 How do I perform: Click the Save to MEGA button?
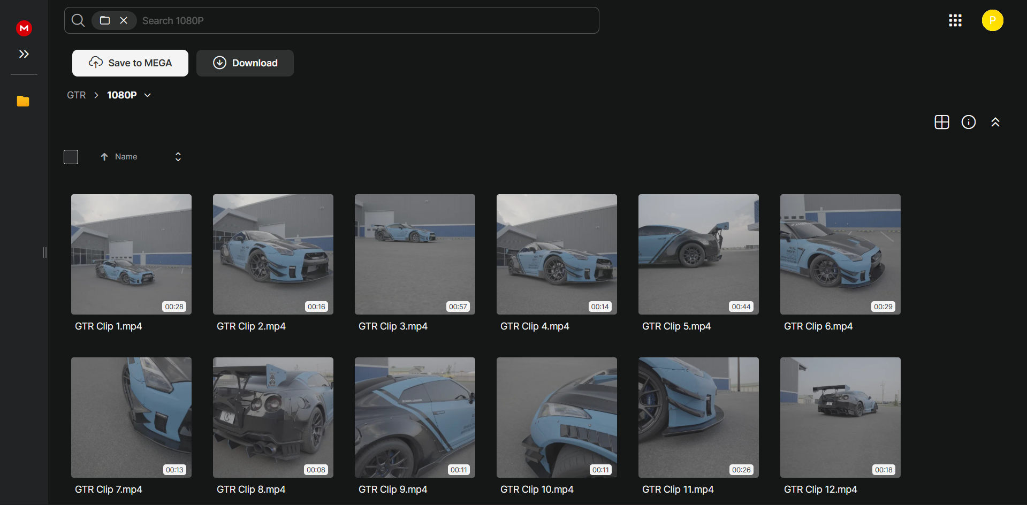[130, 63]
